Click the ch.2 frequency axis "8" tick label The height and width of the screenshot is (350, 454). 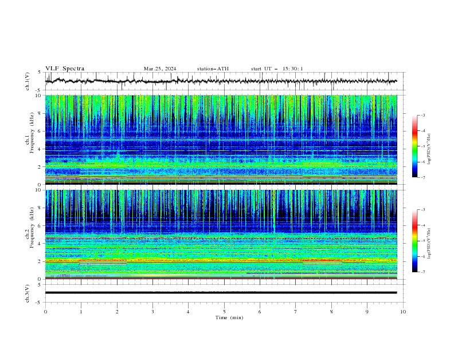point(41,208)
